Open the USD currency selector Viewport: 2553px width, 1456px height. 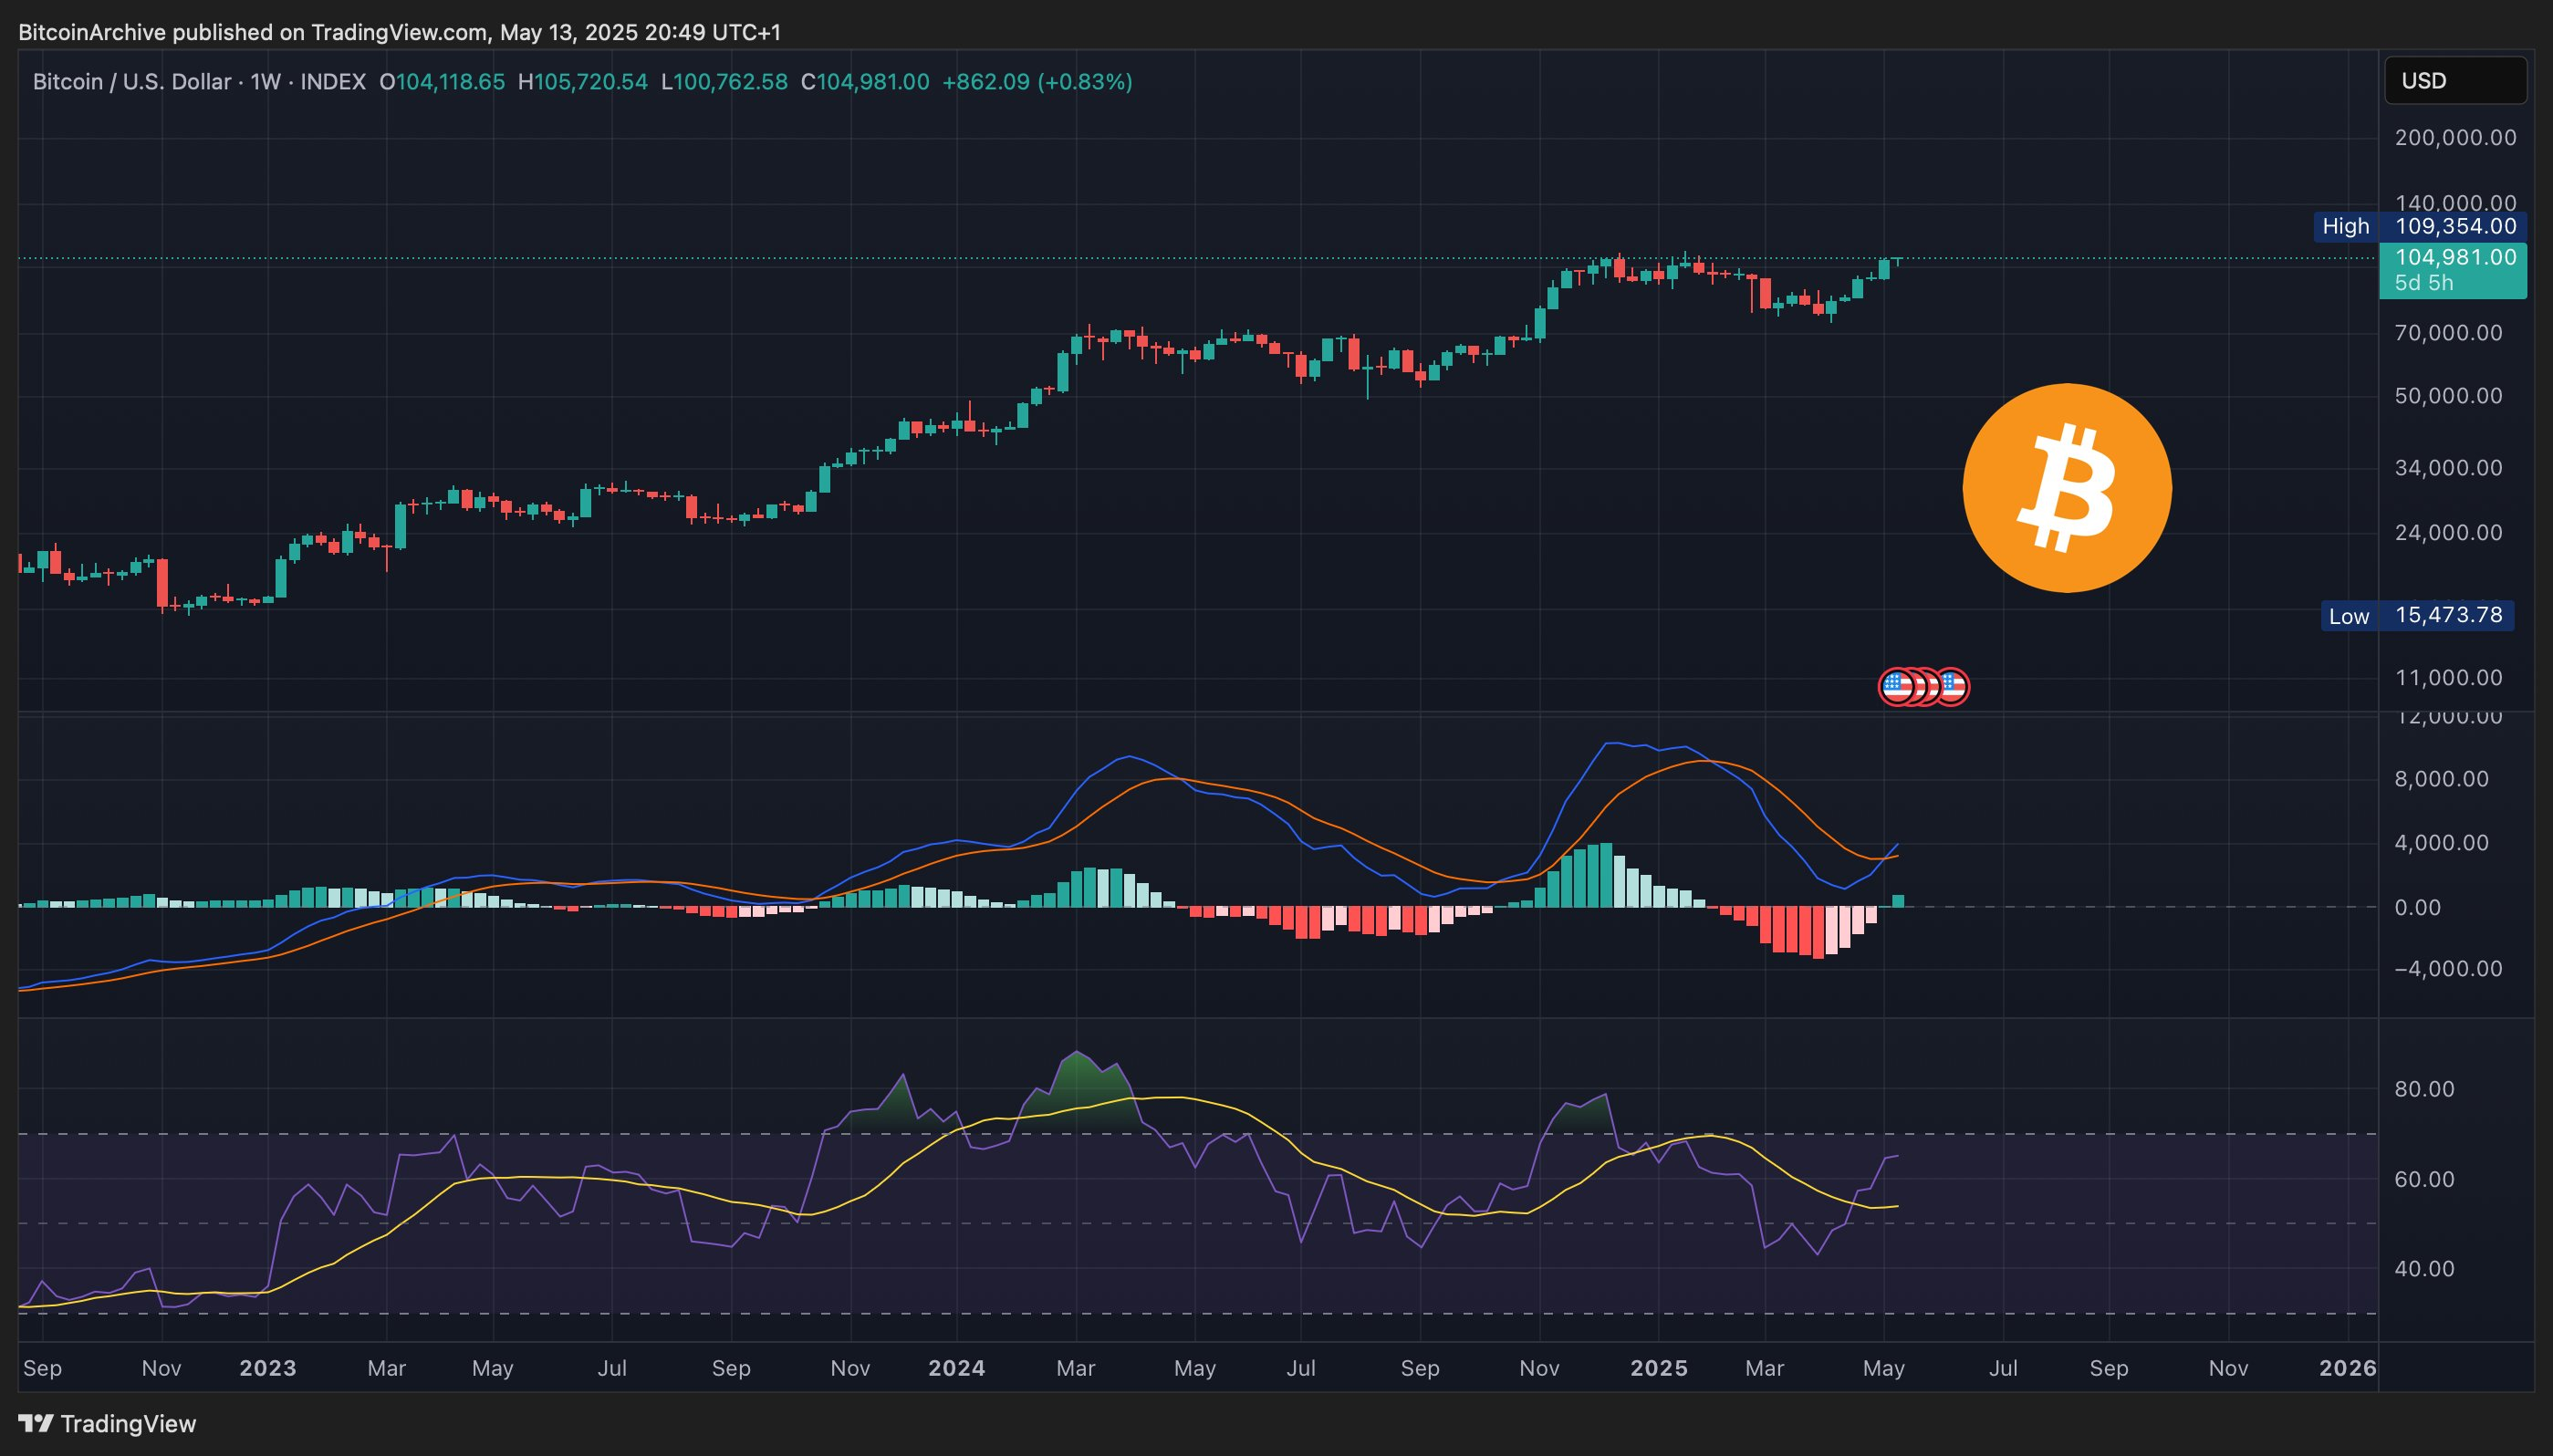click(x=2455, y=81)
